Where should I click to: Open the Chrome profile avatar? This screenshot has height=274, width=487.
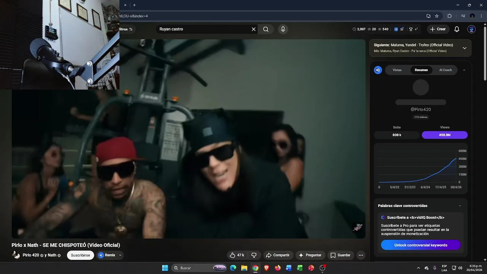472,16
